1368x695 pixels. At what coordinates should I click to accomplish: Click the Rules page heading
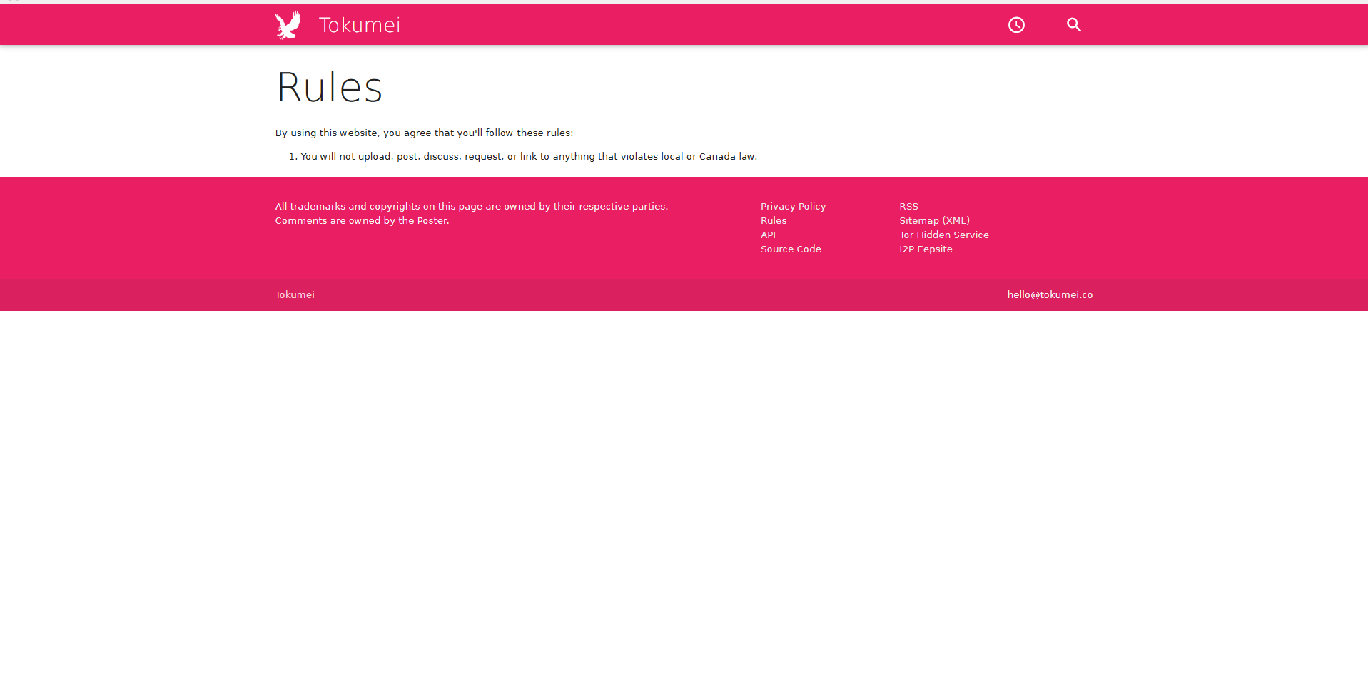[329, 87]
